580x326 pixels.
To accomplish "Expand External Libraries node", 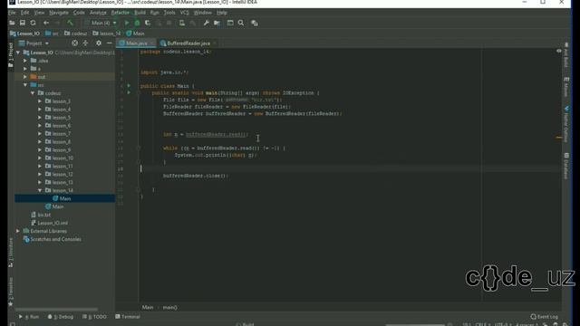I will click(x=18, y=231).
